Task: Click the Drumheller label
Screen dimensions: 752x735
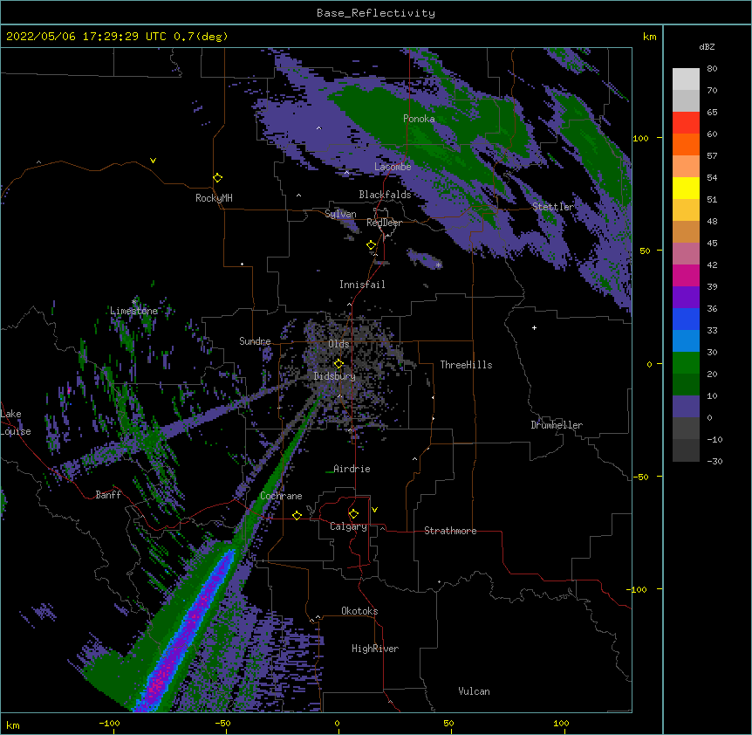Action: pyautogui.click(x=557, y=425)
